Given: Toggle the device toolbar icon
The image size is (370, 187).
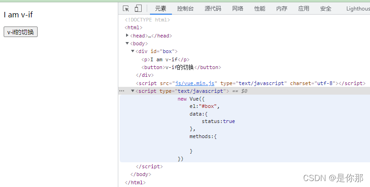Looking at the screenshot, I should (138, 9).
